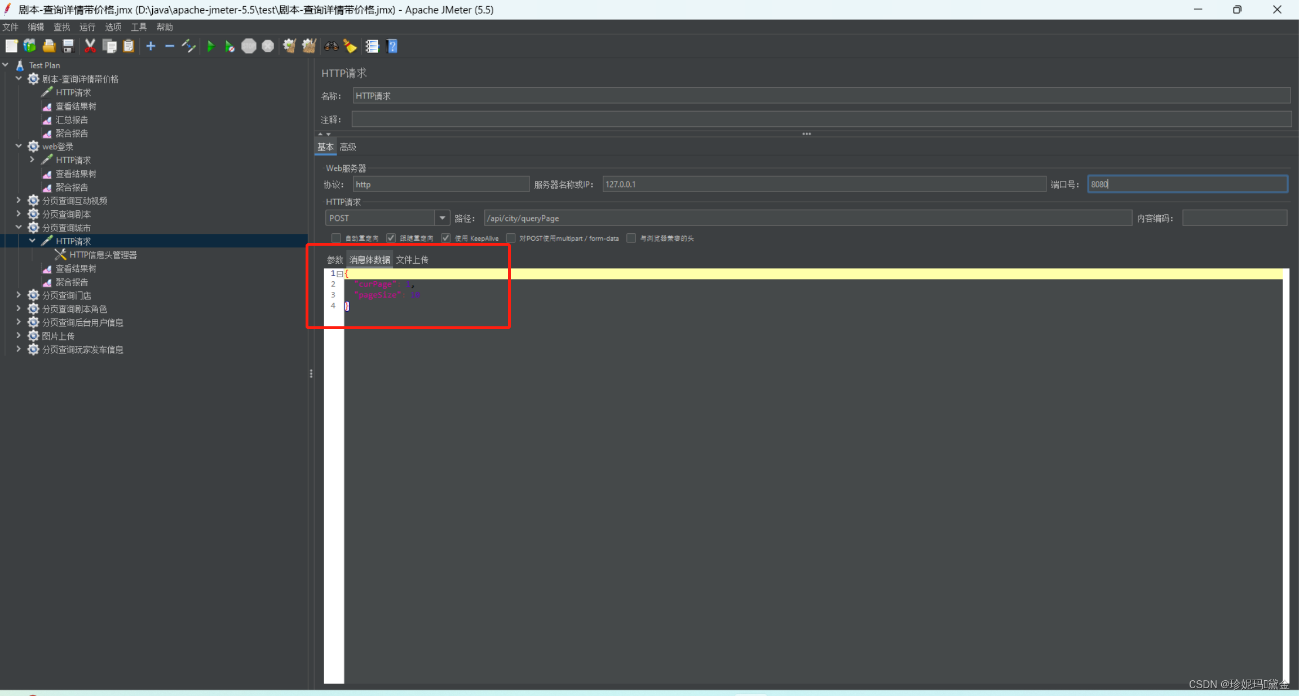This screenshot has width=1299, height=696.
Task: Expand the 图片上传 thread group
Action: [x=19, y=335]
